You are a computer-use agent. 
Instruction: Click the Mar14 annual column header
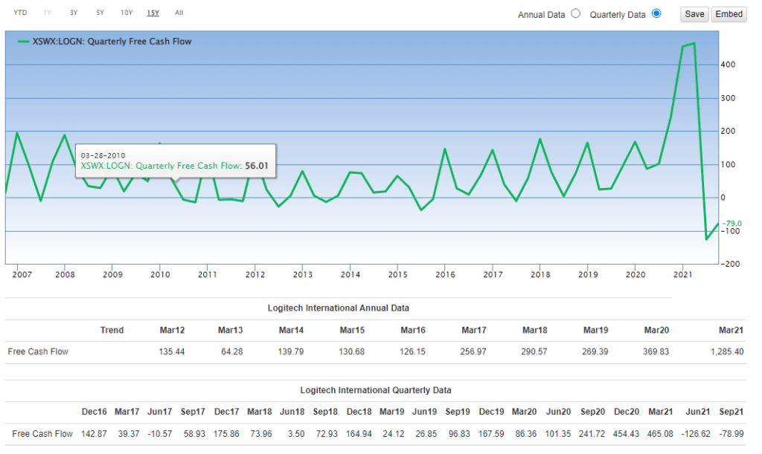[x=291, y=331]
